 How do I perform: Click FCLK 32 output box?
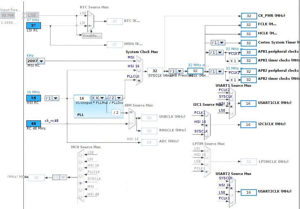(x=249, y=25)
